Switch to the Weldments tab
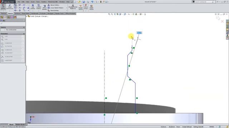 coord(35,14)
